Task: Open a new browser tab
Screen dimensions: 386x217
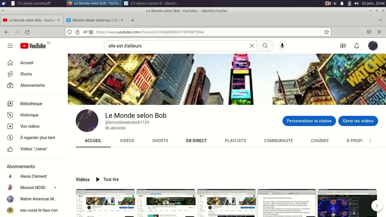Action: (133, 20)
